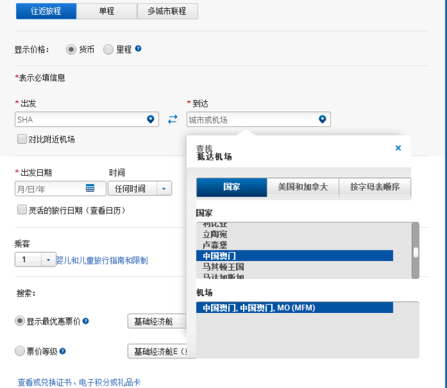Open the departure date calendar icon

tap(90, 188)
